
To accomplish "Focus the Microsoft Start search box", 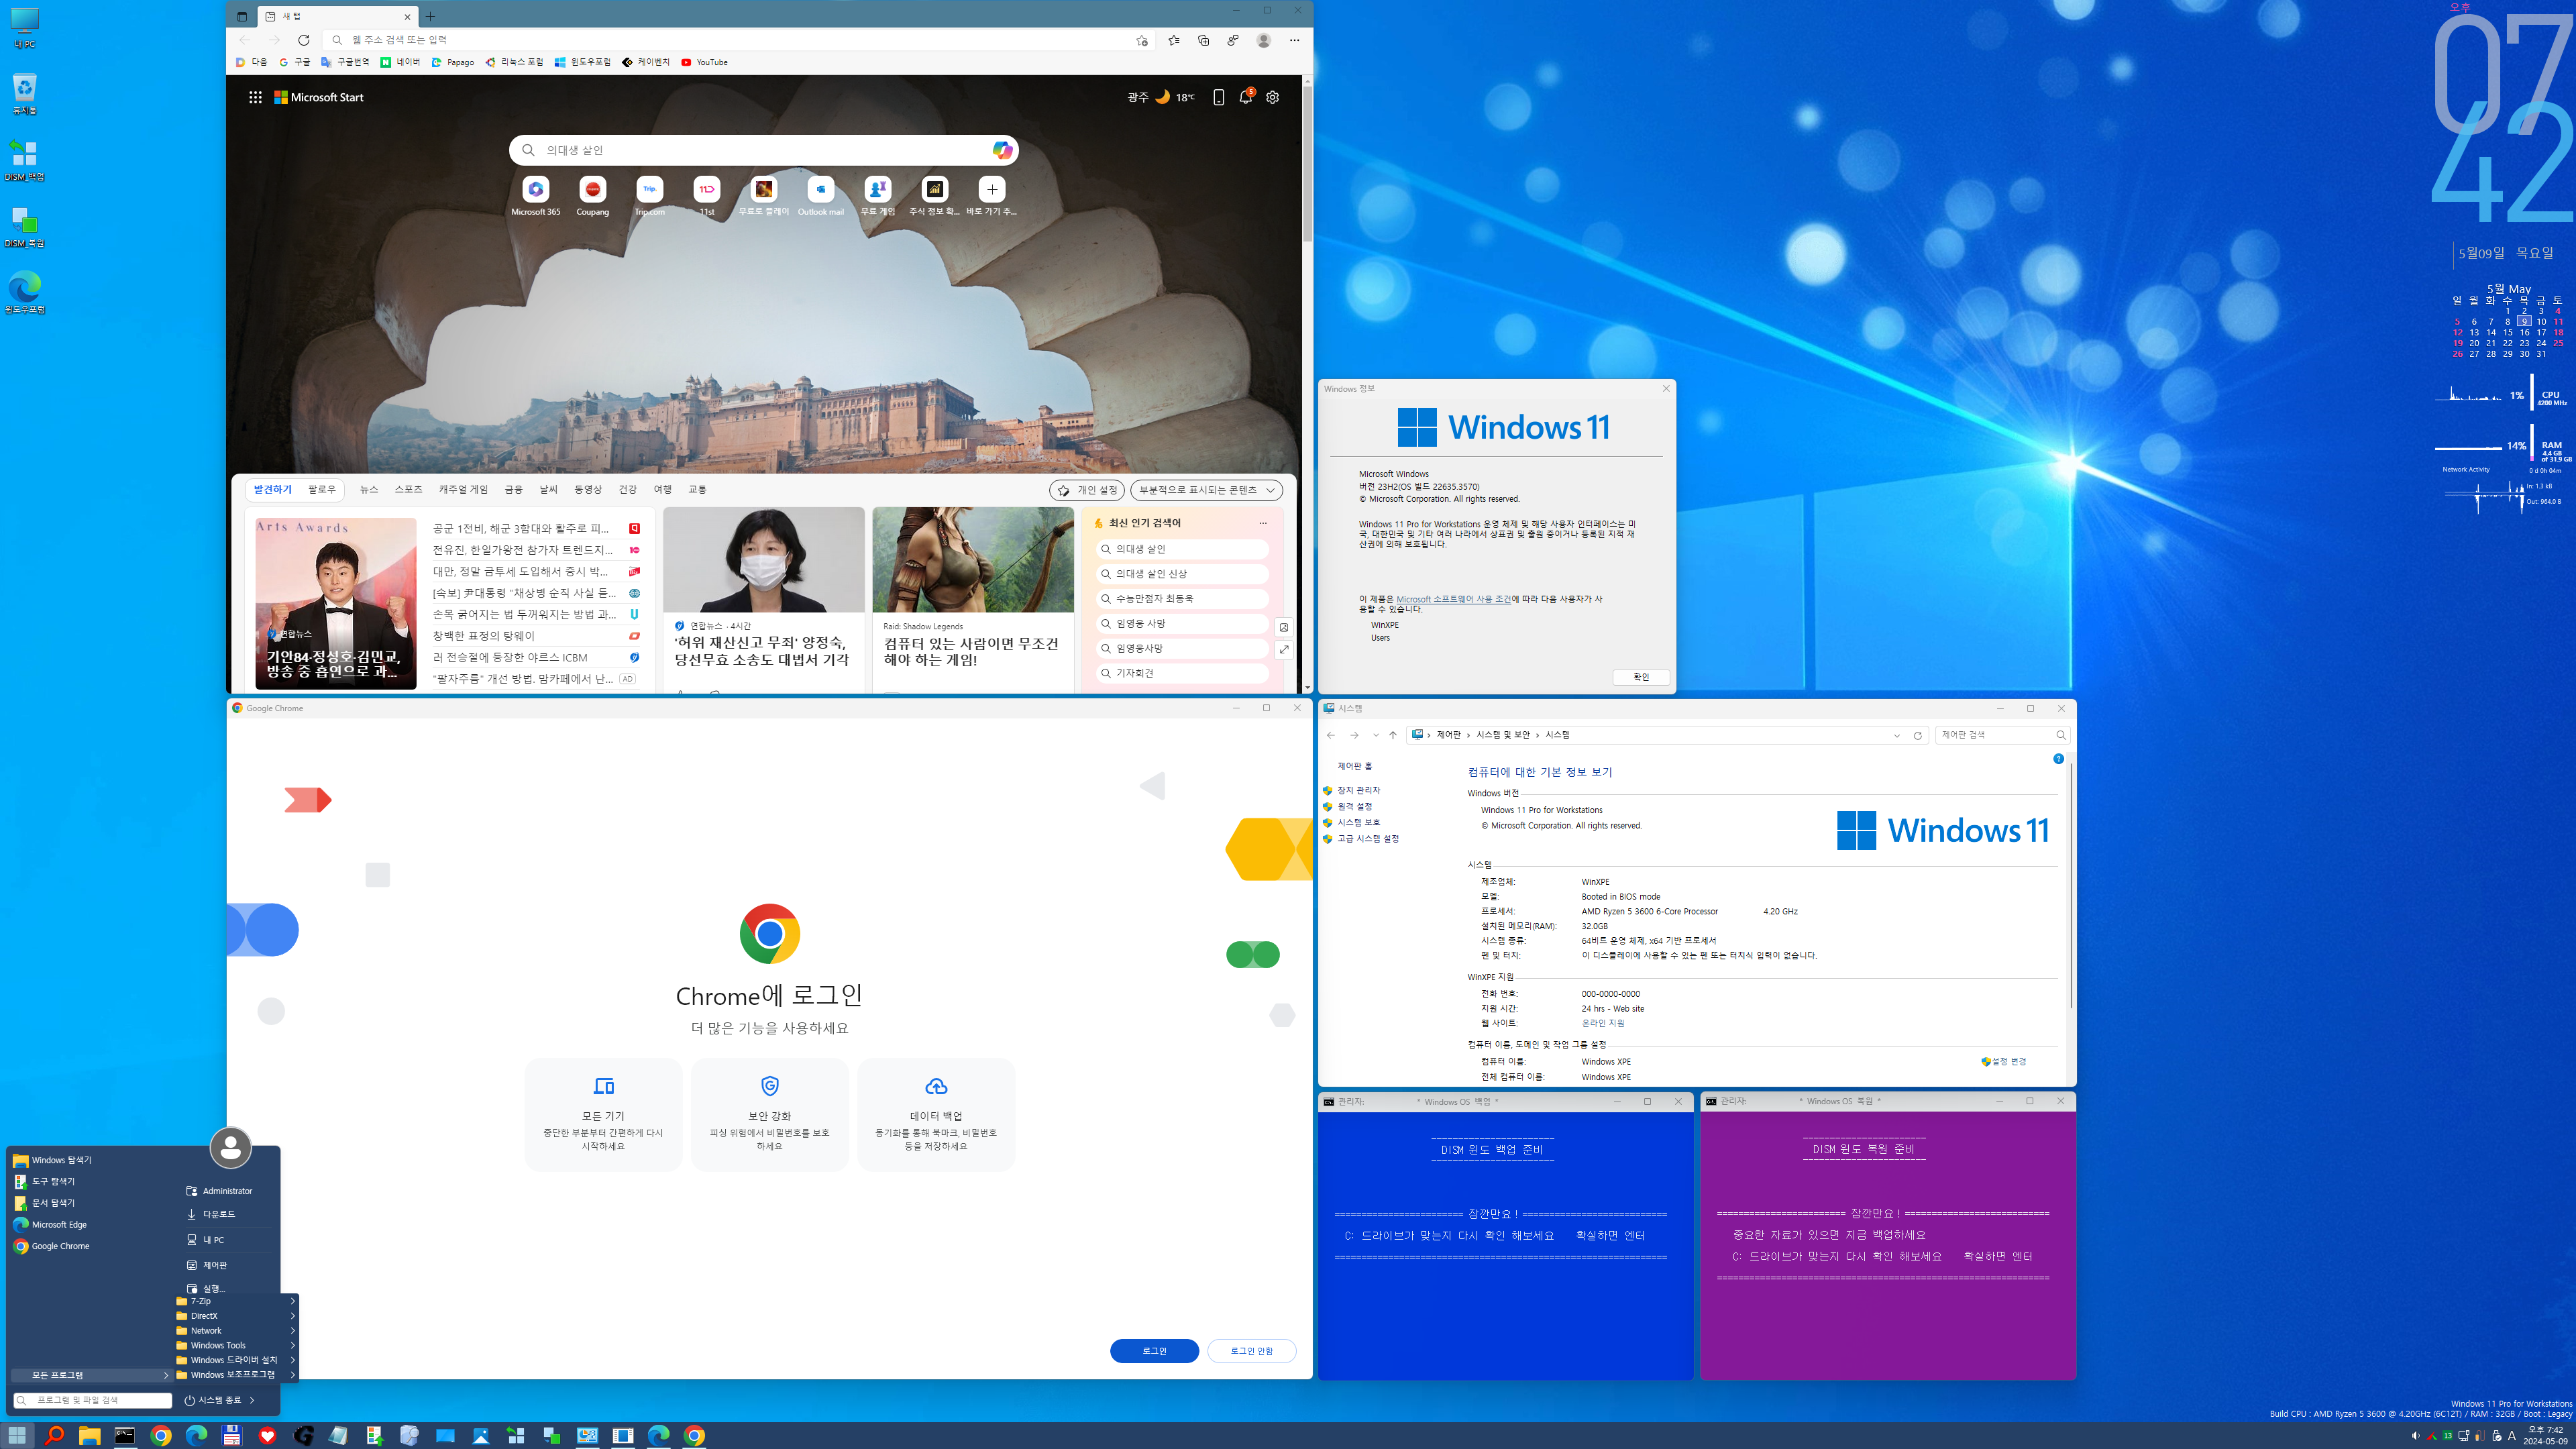I will tap(764, 150).
